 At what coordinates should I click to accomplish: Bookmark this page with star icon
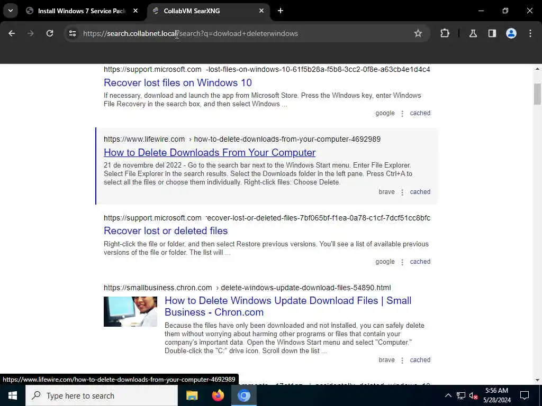coord(418,33)
